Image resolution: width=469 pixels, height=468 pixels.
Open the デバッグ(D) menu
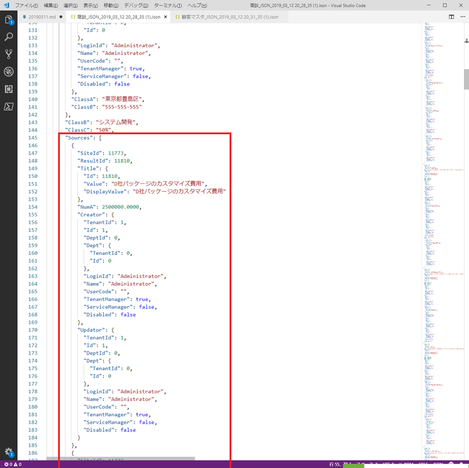(x=136, y=5)
